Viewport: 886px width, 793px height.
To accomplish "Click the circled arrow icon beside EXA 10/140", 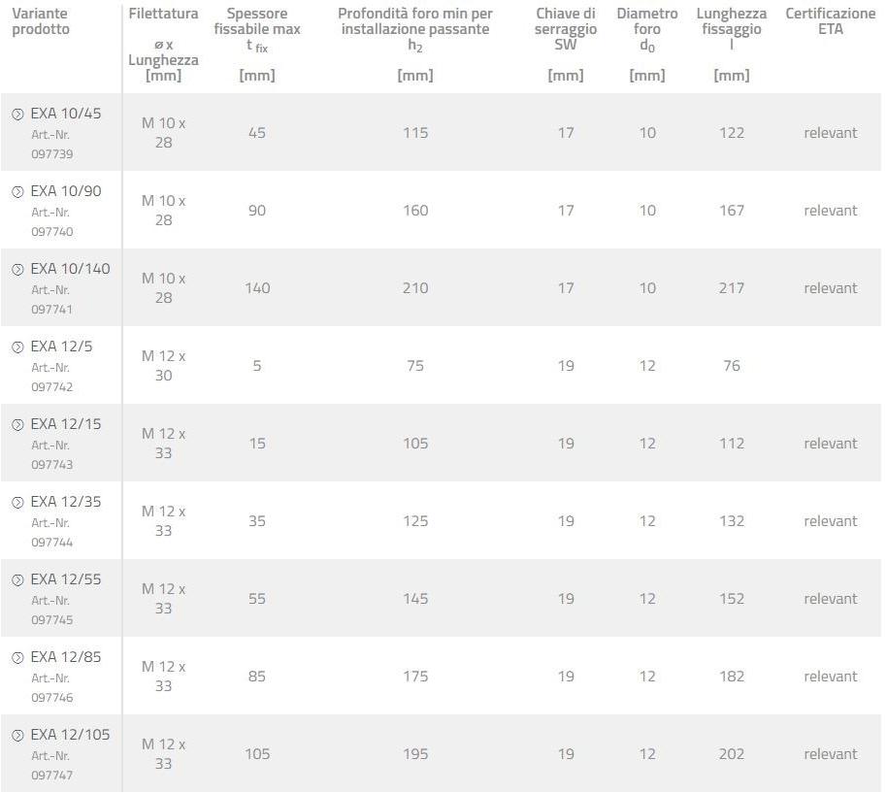I will (17, 270).
